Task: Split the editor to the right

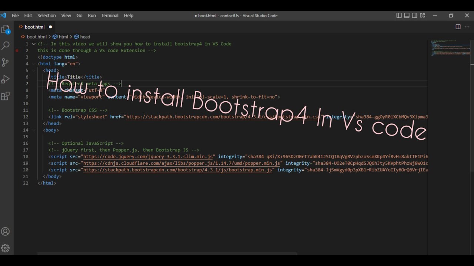Action: pyautogui.click(x=458, y=27)
